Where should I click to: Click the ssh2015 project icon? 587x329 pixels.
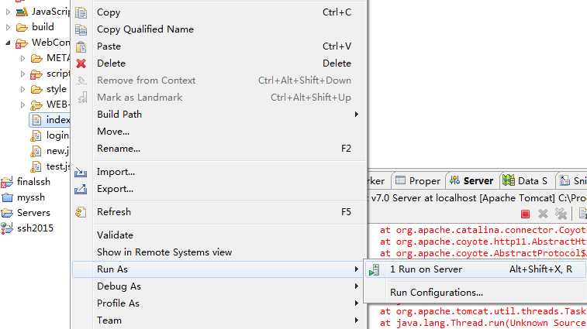pos(6,228)
